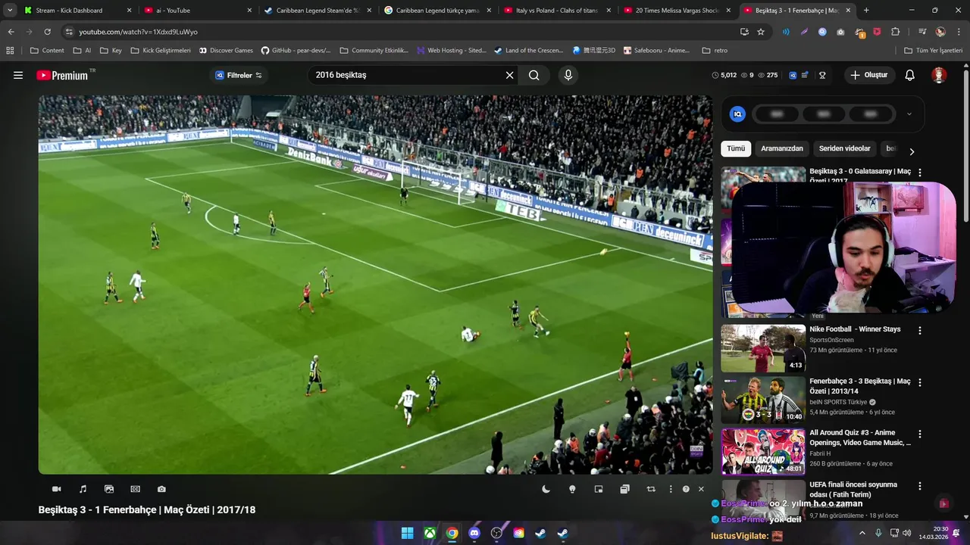Click the IQ round badge icon

(737, 114)
